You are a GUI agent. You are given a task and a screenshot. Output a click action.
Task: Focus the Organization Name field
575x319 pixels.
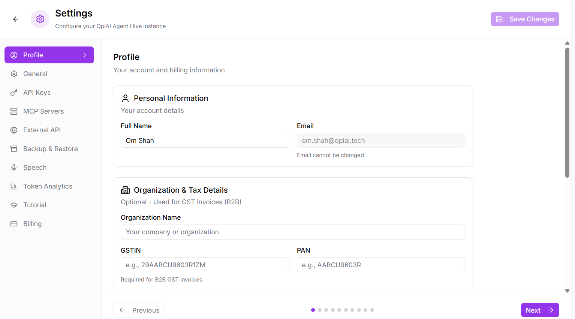click(x=293, y=232)
